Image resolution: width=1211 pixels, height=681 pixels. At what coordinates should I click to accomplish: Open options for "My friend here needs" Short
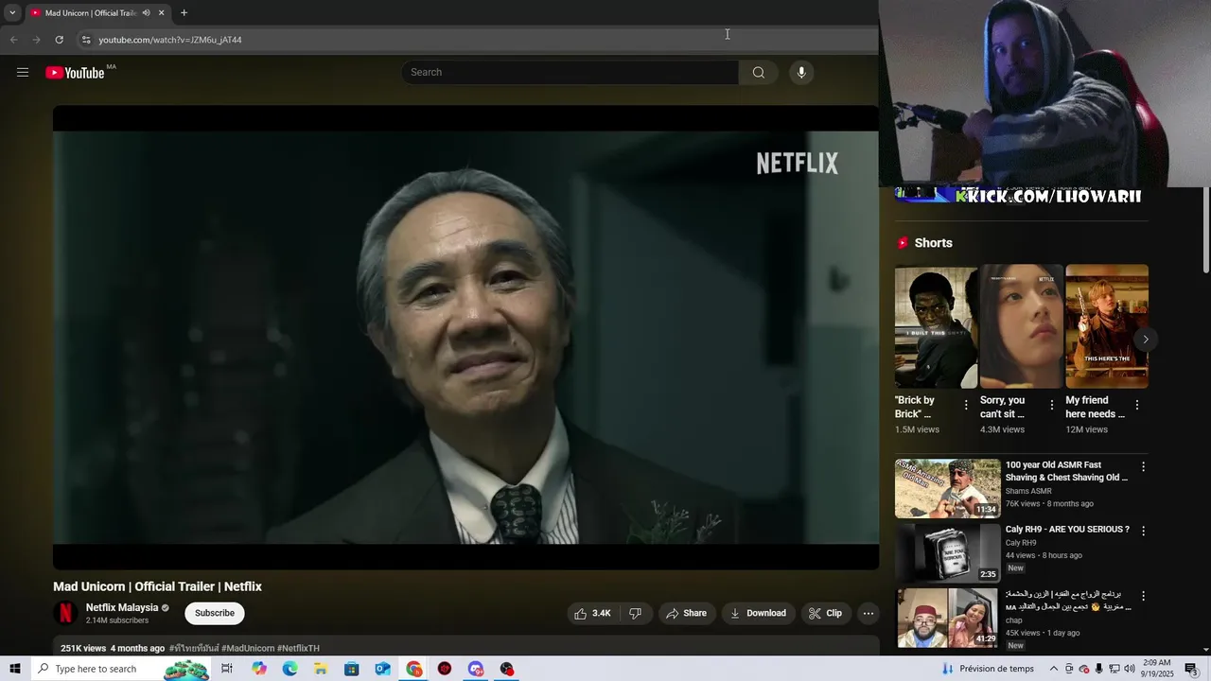[1136, 405]
